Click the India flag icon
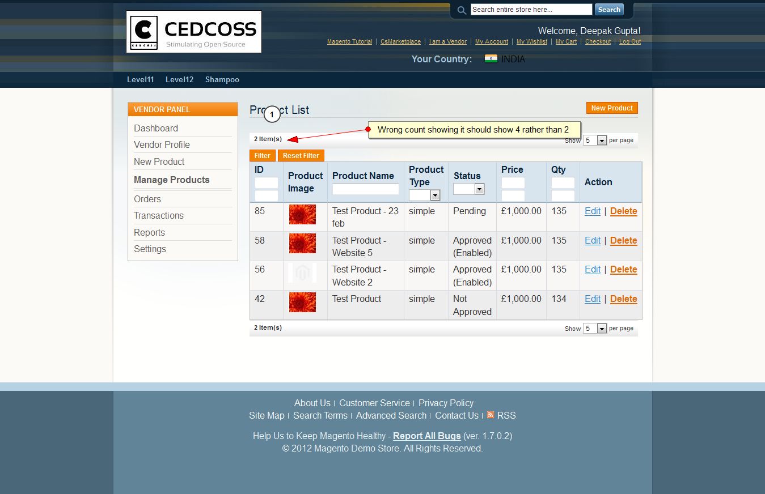 491,59
